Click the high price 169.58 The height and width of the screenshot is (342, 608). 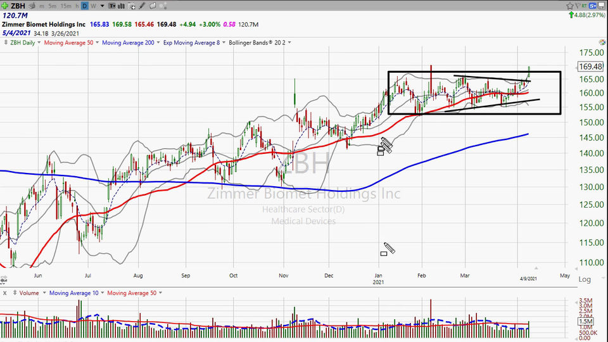point(122,24)
